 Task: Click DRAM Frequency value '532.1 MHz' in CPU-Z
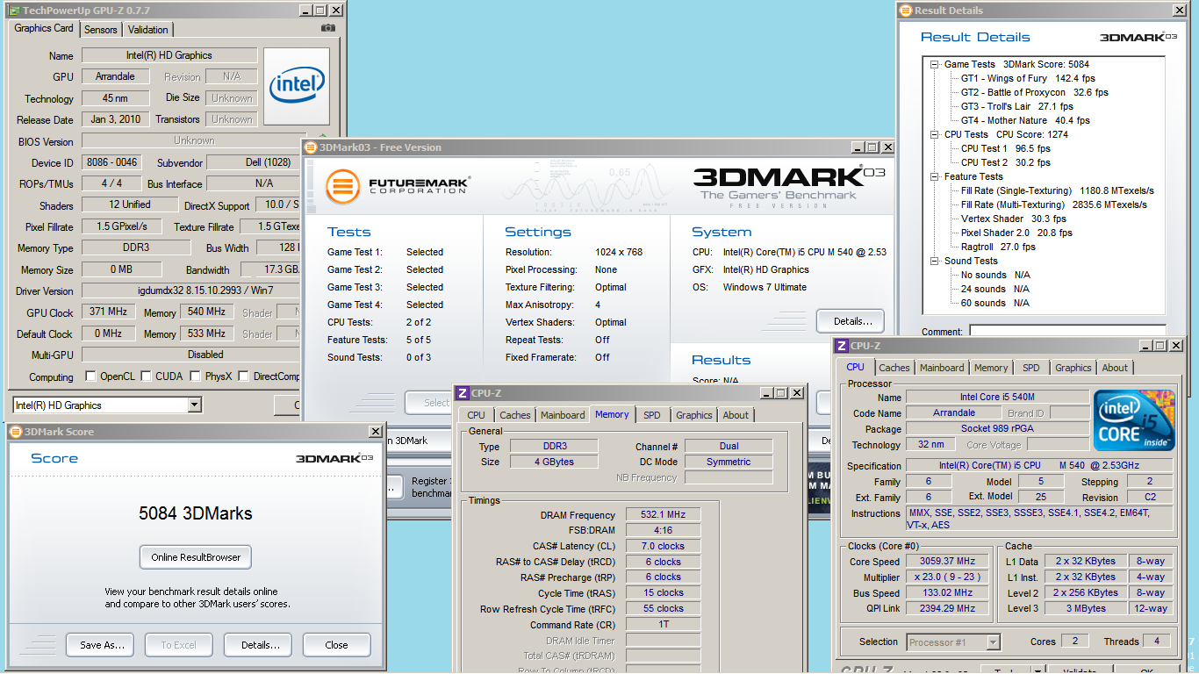(x=664, y=514)
